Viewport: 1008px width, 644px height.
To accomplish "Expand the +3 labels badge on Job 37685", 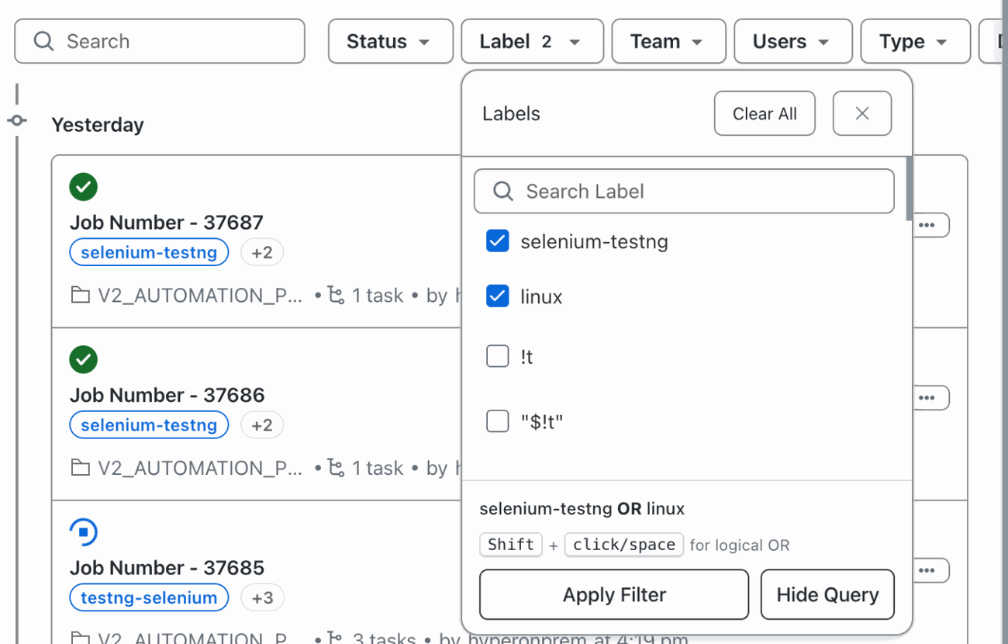I will coord(262,598).
